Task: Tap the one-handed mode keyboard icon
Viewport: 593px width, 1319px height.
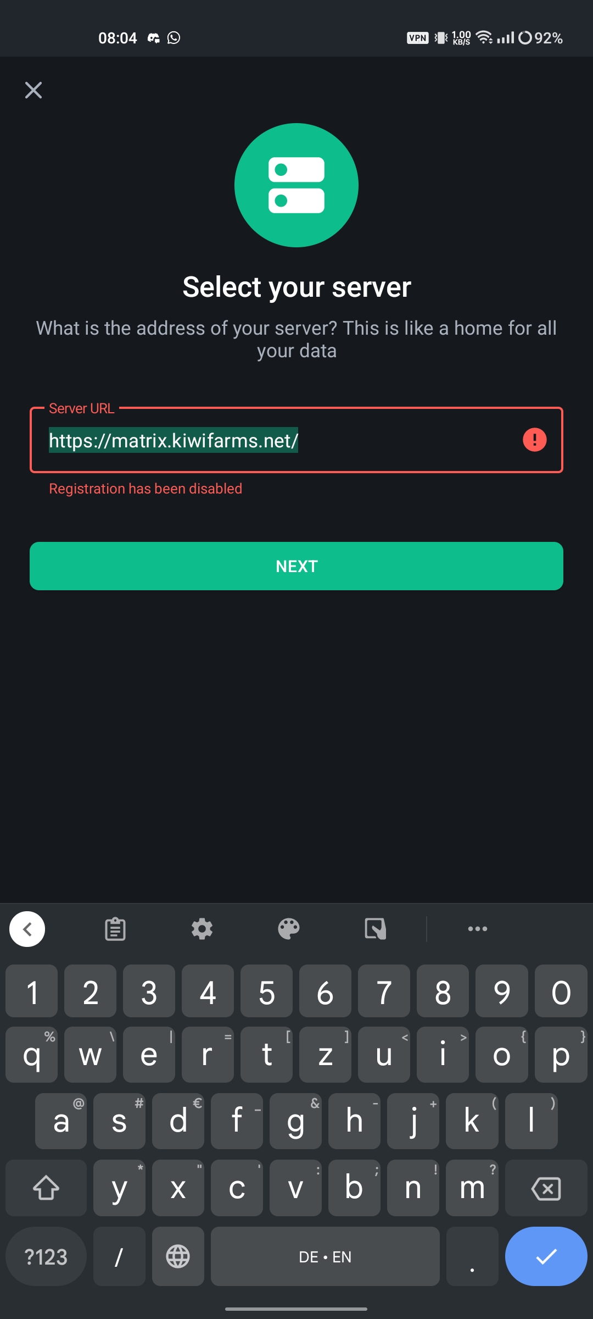Action: pos(376,929)
